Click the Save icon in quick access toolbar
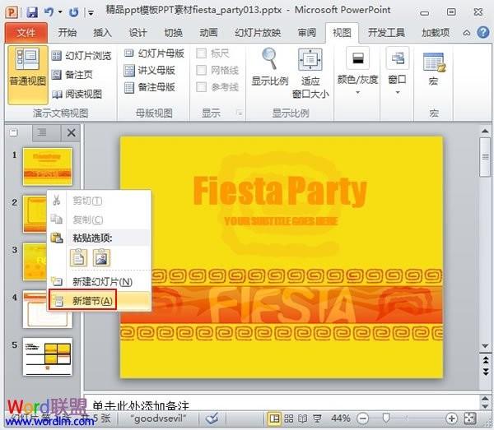This screenshot has height=430, width=494. 32,12
